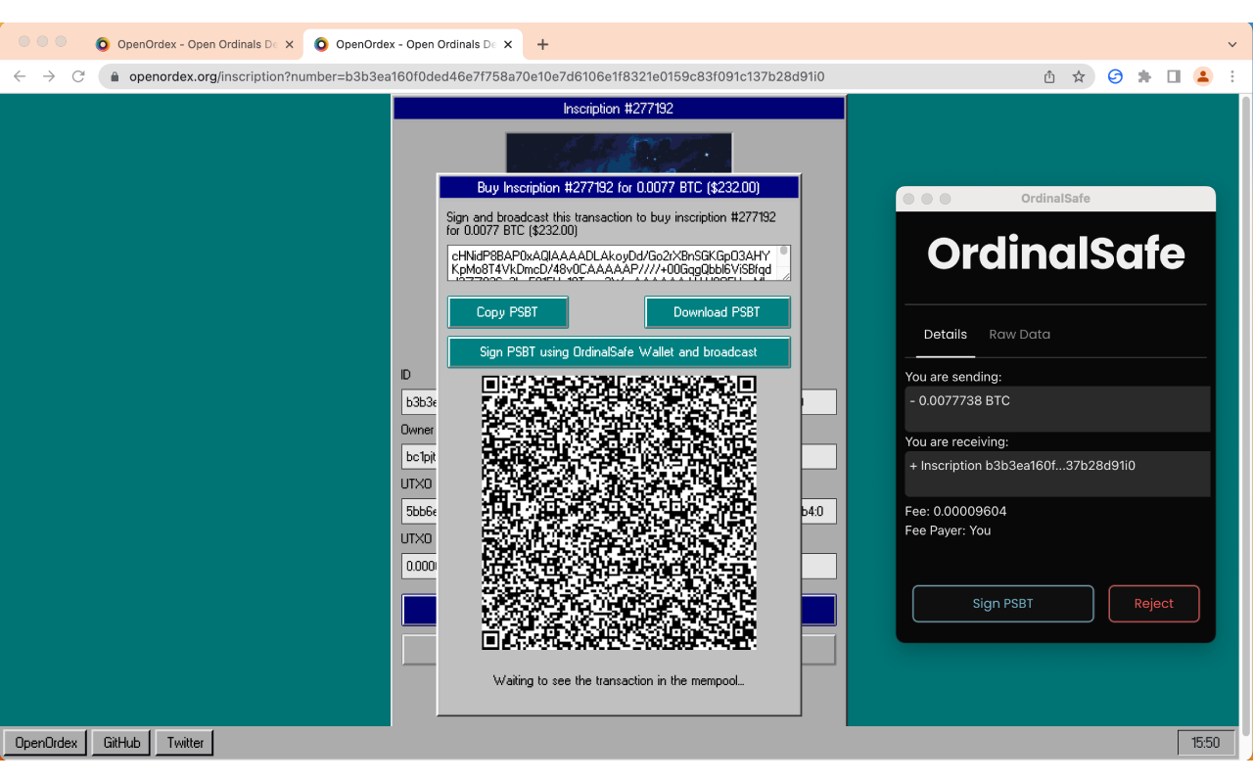
Task: Open a new tab with the plus icon
Action: [x=542, y=44]
